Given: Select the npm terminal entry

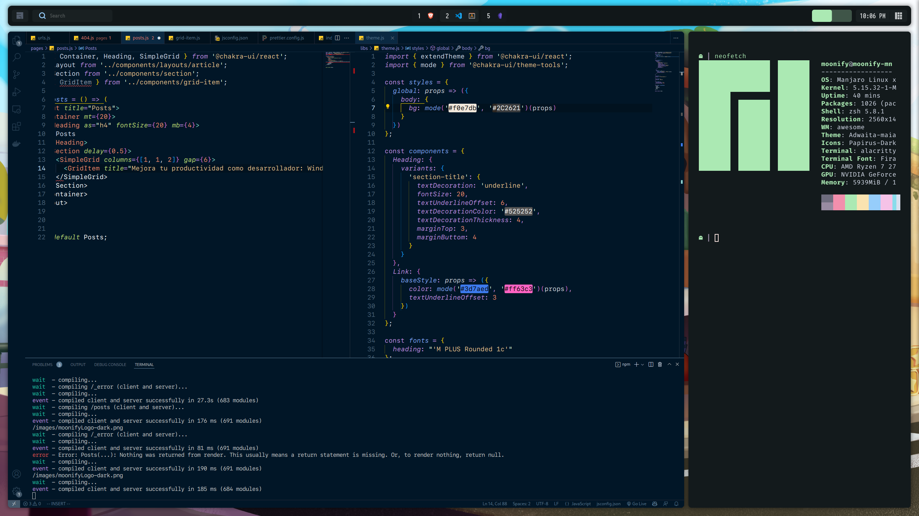Looking at the screenshot, I should (623, 364).
